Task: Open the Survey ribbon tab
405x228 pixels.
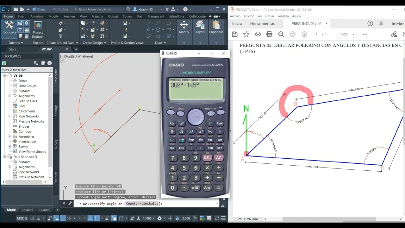Action: click(x=128, y=16)
